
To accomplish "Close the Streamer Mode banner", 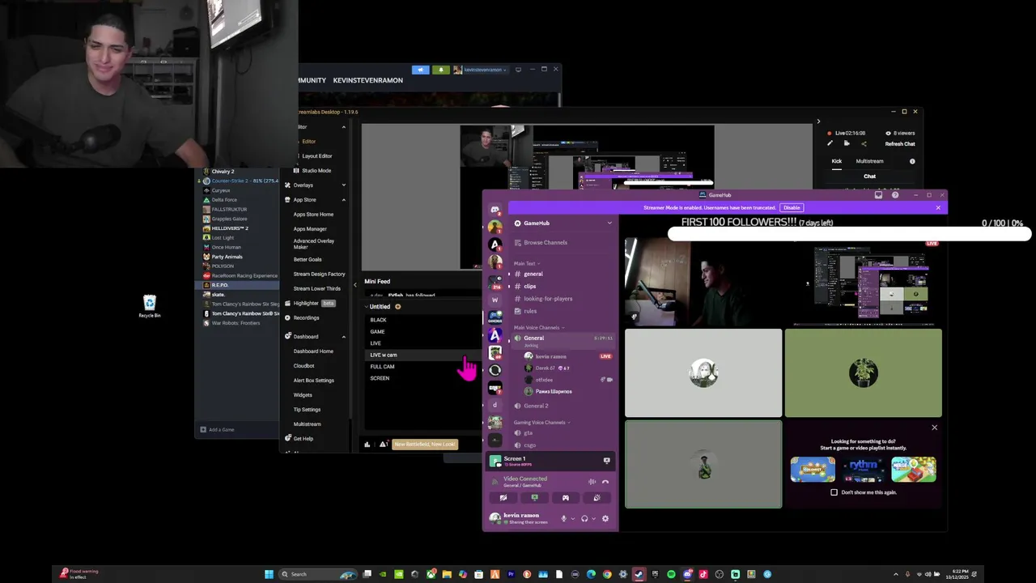I will click(938, 208).
